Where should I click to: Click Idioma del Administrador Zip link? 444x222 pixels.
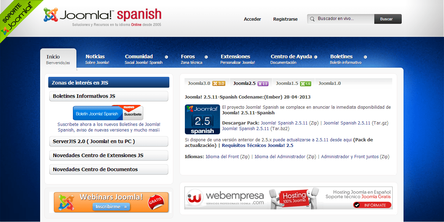coord(286,157)
